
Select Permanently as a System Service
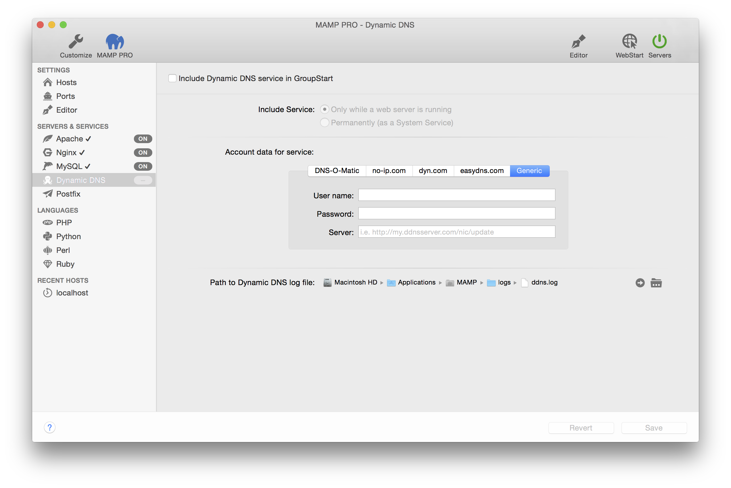(324, 123)
